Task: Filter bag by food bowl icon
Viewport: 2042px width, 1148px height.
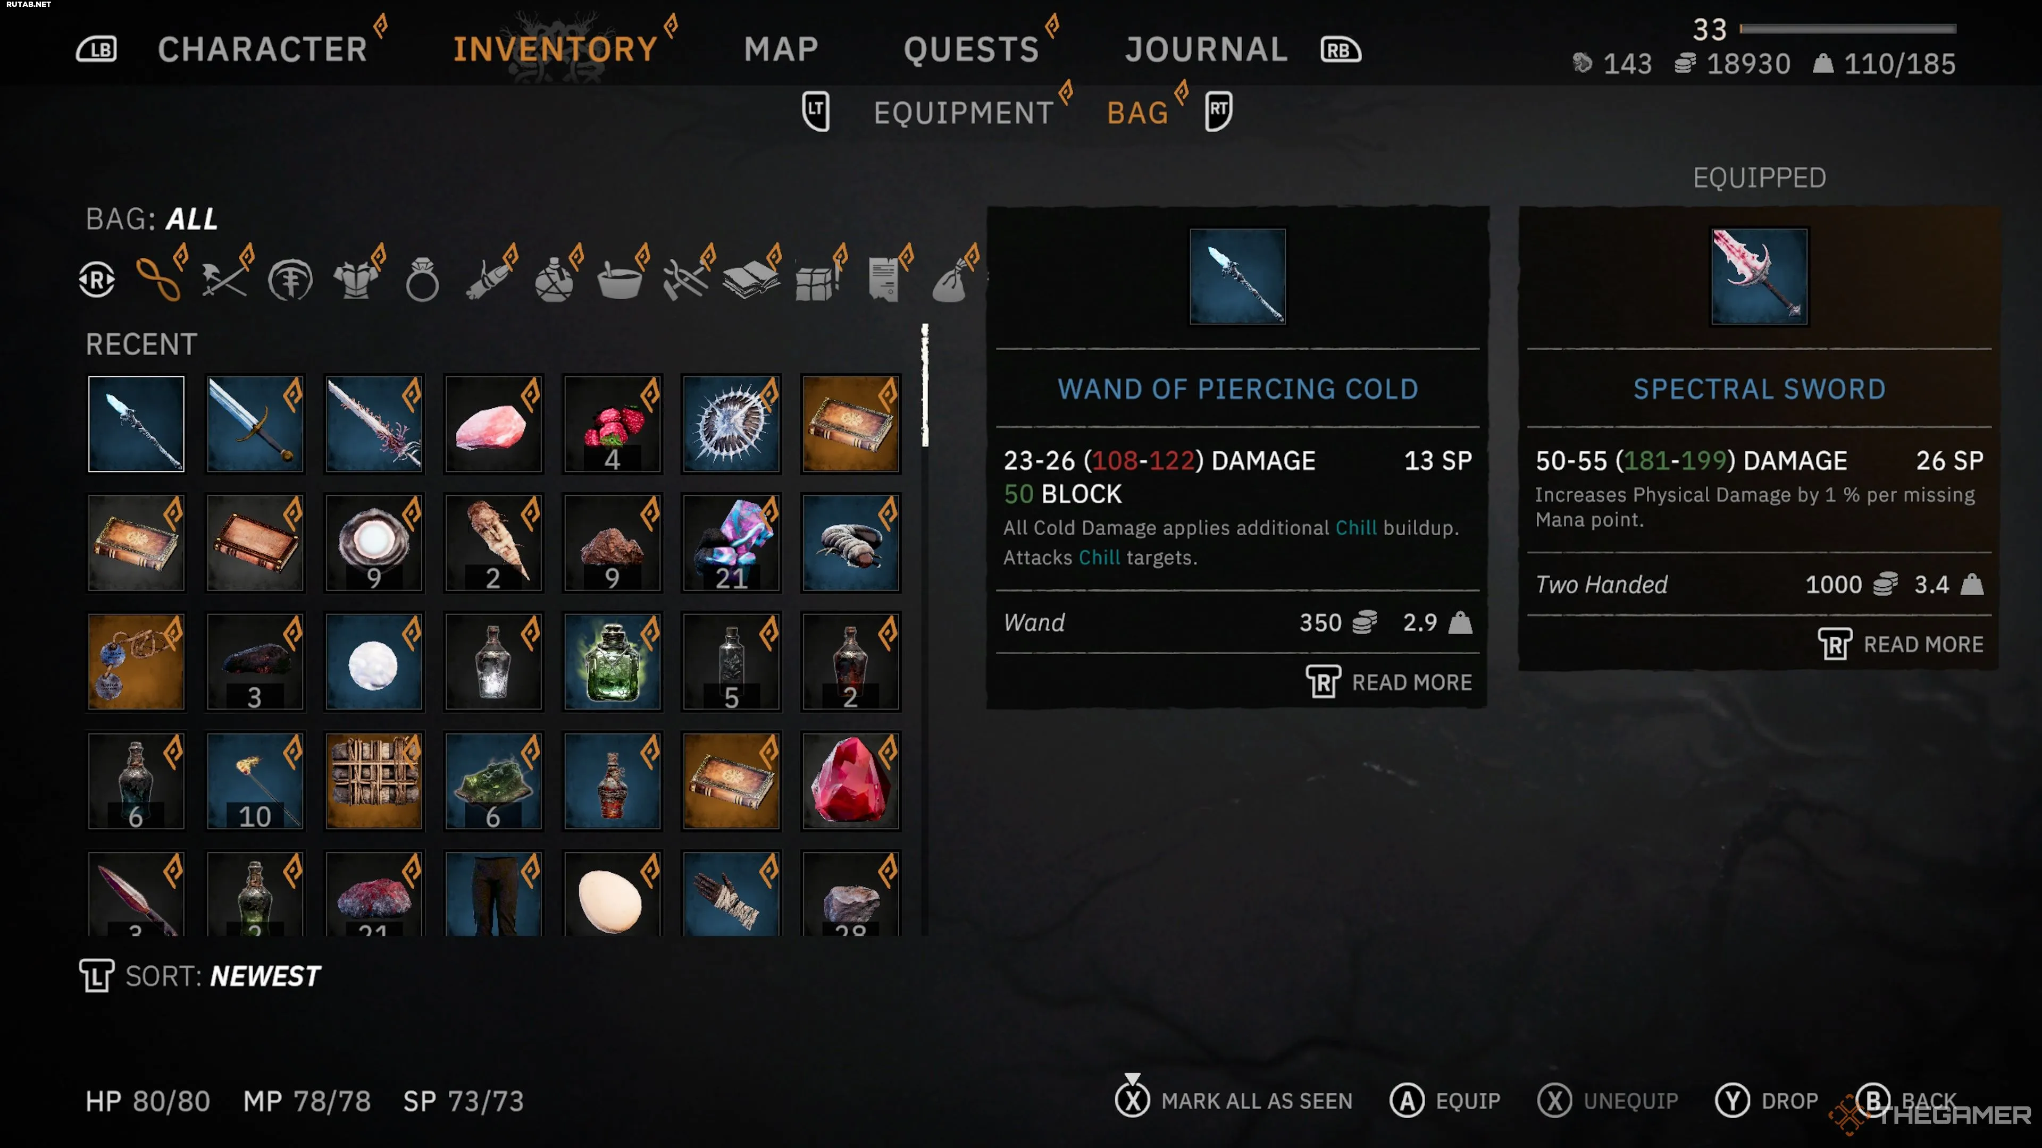Action: (620, 279)
